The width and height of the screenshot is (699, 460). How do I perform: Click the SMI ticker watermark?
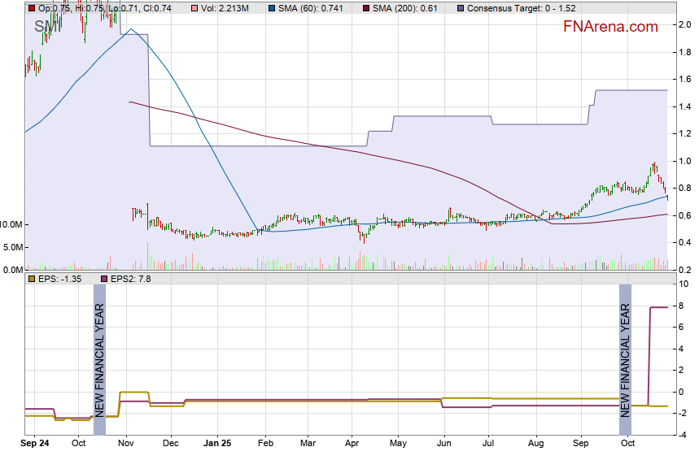[46, 27]
